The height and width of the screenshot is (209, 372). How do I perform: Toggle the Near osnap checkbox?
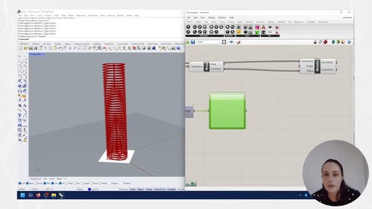(x=27, y=183)
